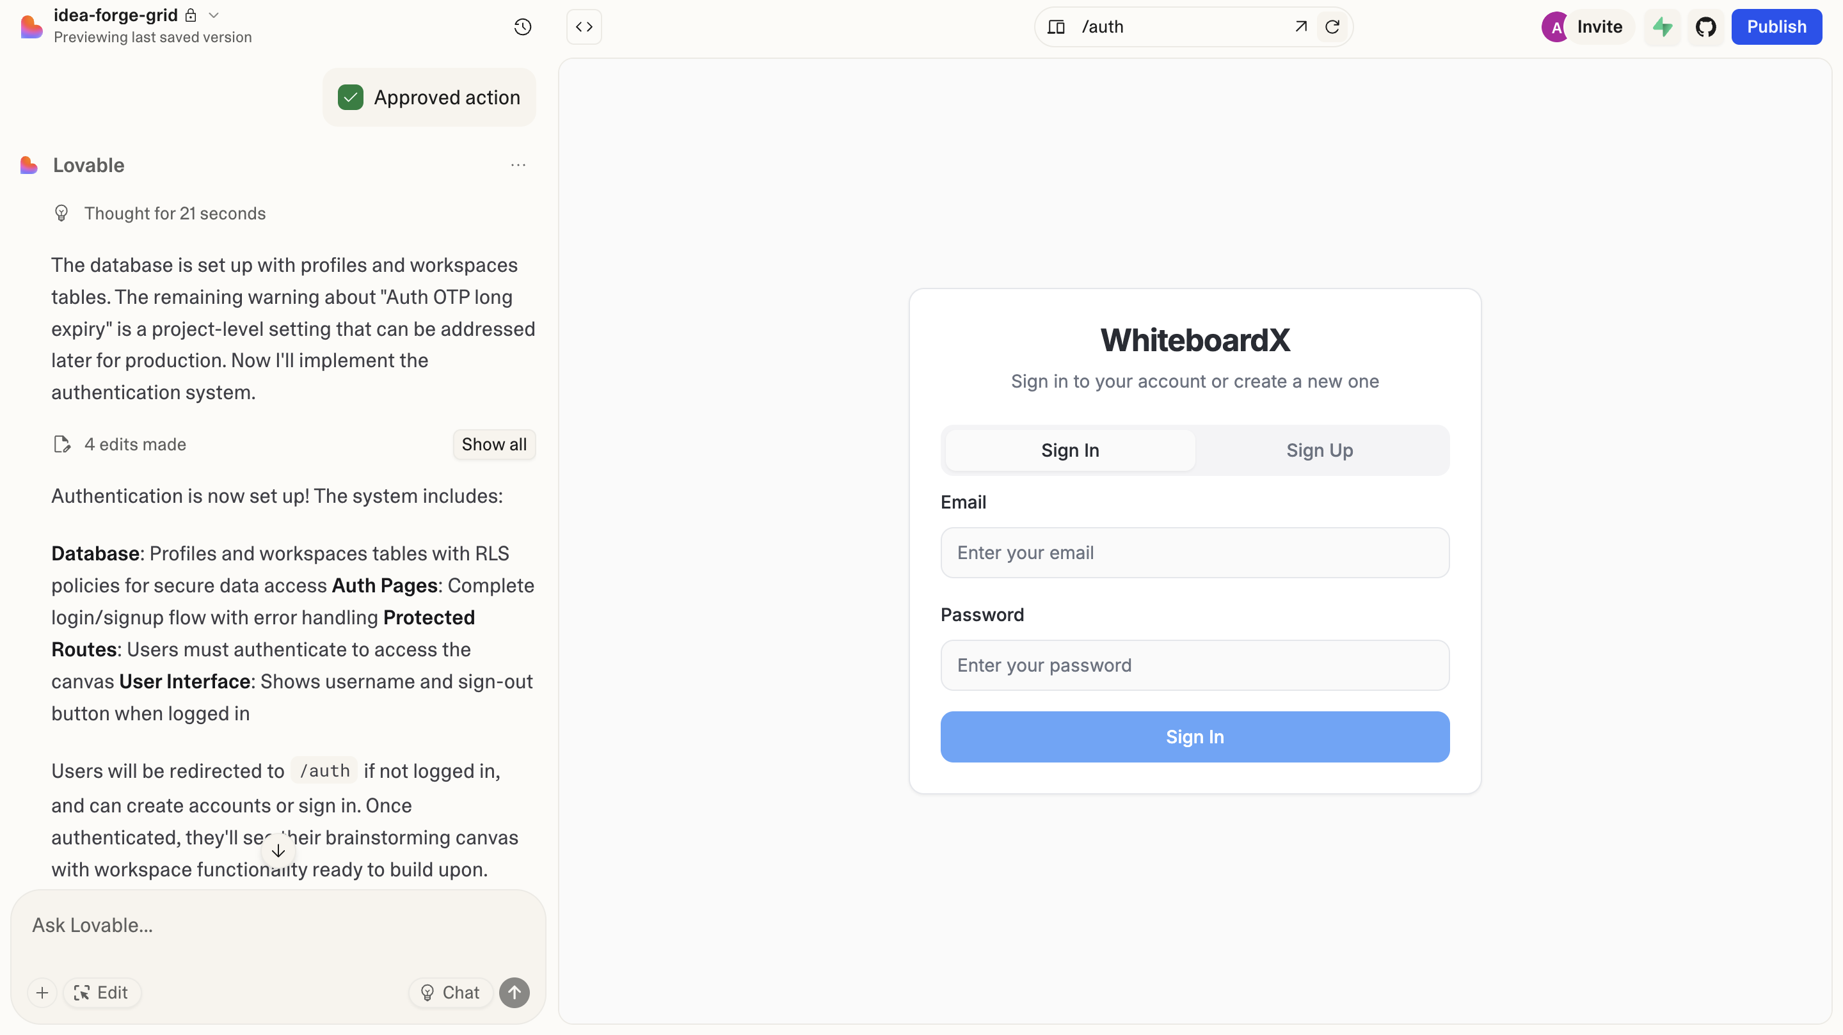The width and height of the screenshot is (1843, 1035).
Task: Show all 4 edits made
Action: [493, 444]
